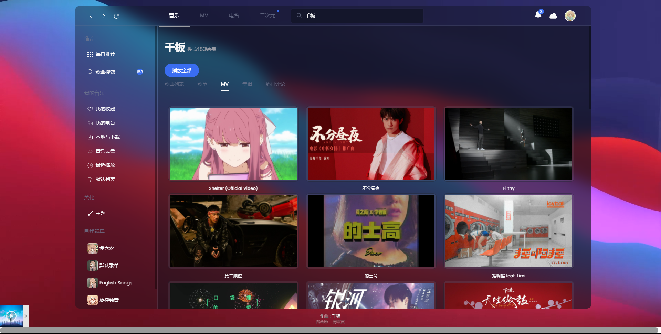Click the search field containing 千板
This screenshot has height=334, width=661.
click(x=357, y=16)
